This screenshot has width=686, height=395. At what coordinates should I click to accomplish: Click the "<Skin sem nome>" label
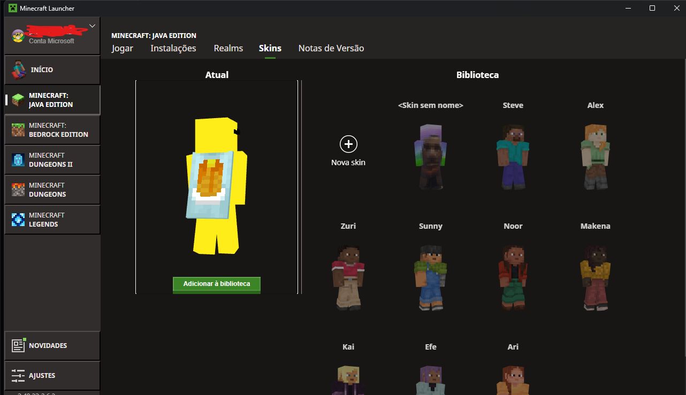tap(431, 105)
